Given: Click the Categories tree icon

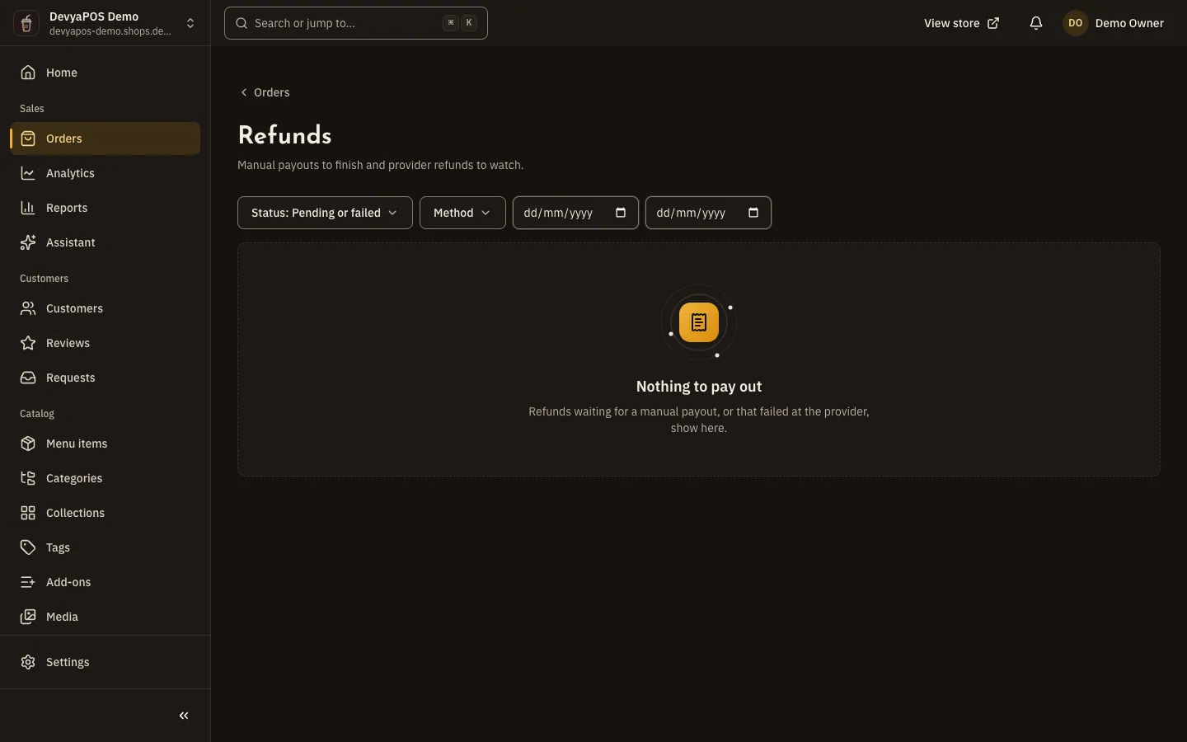Looking at the screenshot, I should point(28,478).
